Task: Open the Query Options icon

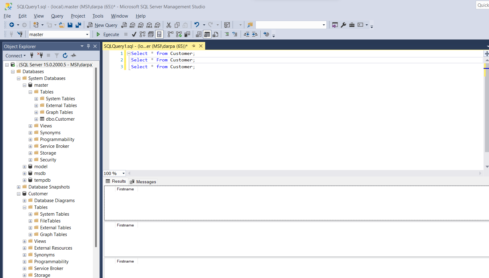Action: click(151, 34)
